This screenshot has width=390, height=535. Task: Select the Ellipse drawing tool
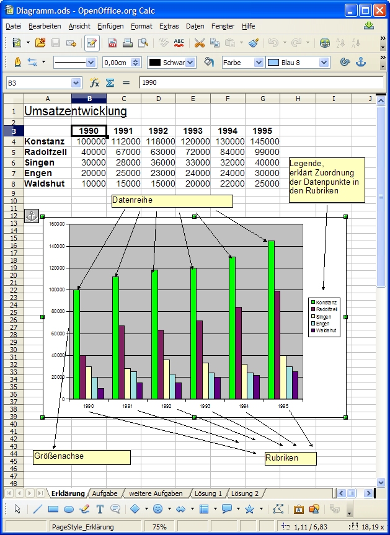(x=69, y=509)
